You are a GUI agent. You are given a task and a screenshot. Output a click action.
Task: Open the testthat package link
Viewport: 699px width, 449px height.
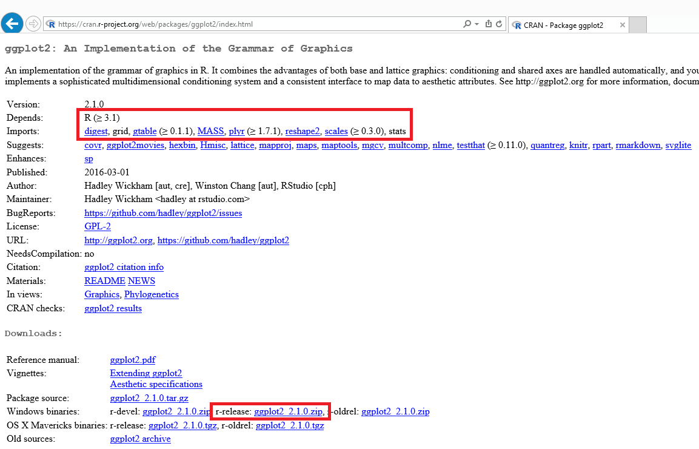(471, 145)
